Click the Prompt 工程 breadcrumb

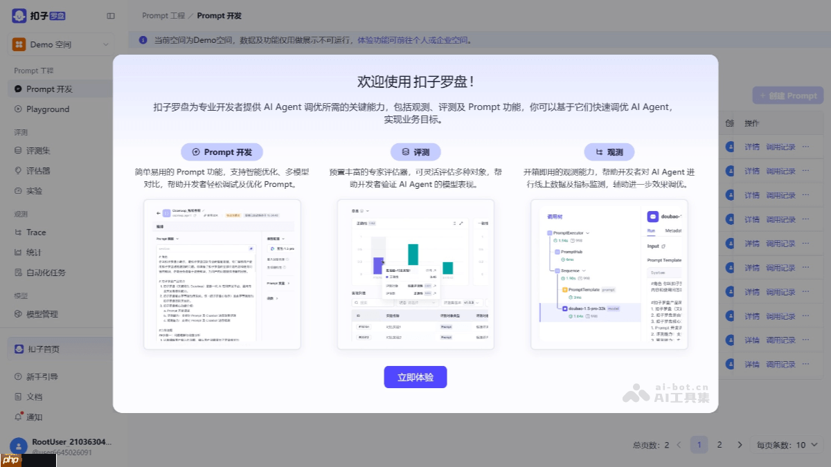click(x=163, y=15)
